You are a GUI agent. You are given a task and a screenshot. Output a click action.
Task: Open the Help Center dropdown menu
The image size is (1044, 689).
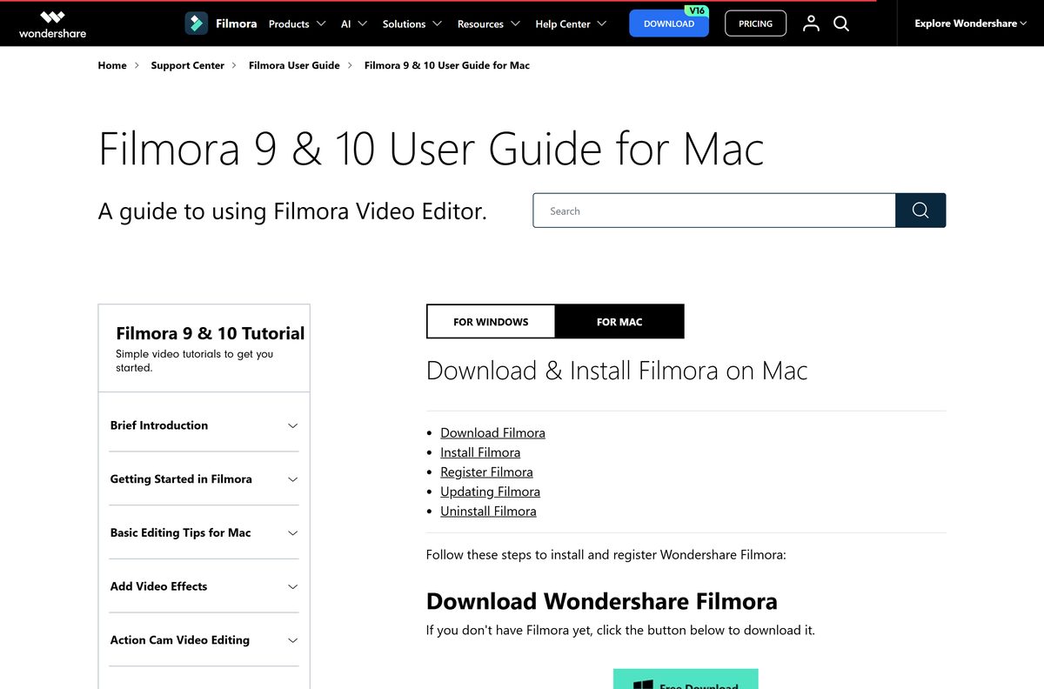coord(571,23)
